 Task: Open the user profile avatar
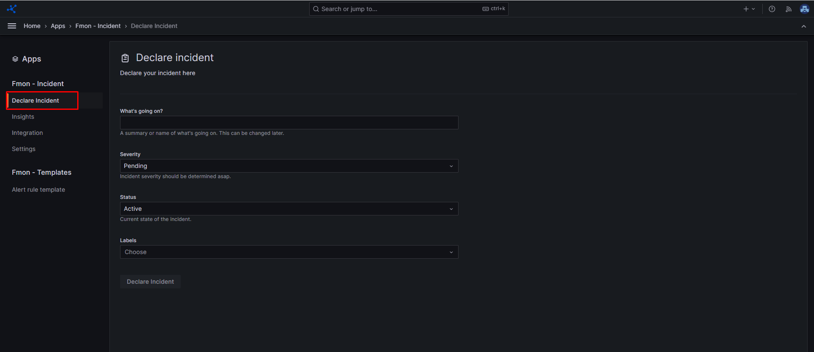tap(804, 9)
